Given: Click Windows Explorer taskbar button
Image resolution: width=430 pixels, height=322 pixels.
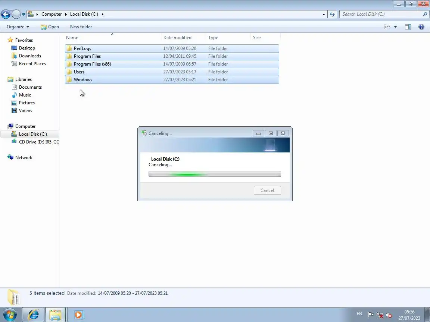Looking at the screenshot, I should tap(55, 315).
